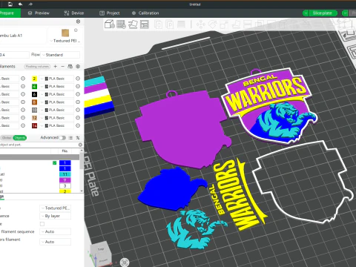Click filament 4 green color swatch
356x267 pixels.
(x=34, y=87)
